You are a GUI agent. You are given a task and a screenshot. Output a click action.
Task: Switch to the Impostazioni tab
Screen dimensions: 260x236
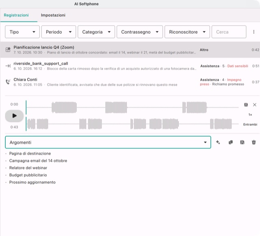point(53,15)
